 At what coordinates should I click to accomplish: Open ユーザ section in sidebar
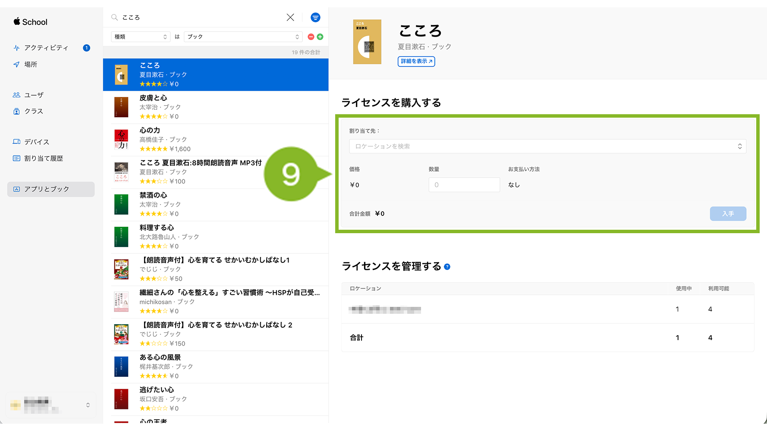[x=34, y=95]
